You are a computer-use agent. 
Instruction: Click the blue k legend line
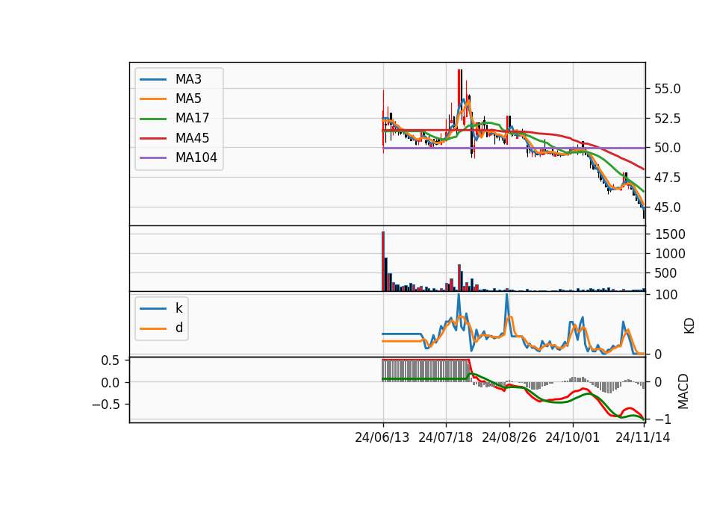153,308
